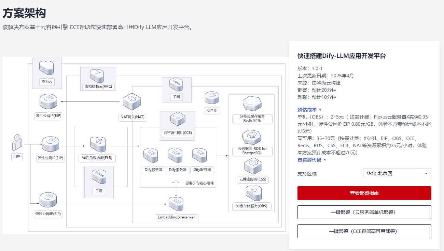This screenshot has width=444, height=251.
Task: Click the middle Dify服务器 icon
Action: click(x=175, y=156)
